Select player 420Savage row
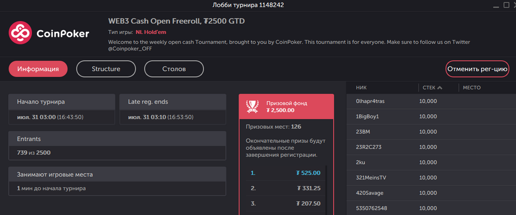 tap(431, 193)
